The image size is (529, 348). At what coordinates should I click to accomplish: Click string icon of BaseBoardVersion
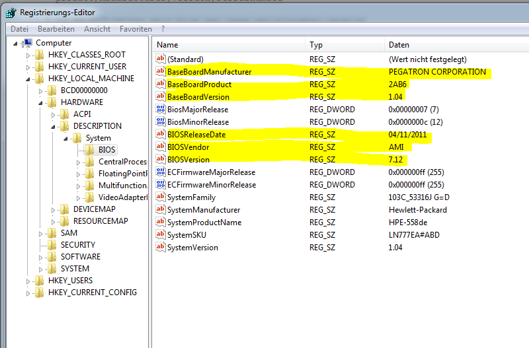[160, 96]
